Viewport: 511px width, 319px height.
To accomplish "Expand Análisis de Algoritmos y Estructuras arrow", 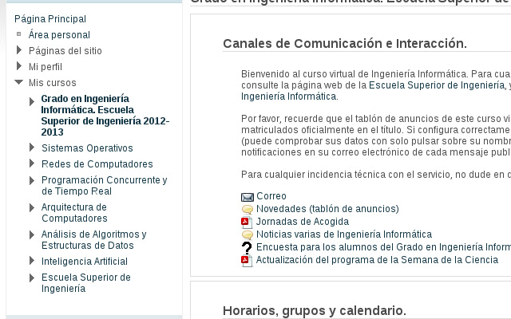I will point(32,234).
